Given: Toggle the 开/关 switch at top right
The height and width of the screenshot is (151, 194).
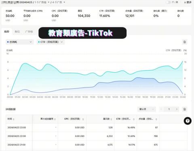Looking at the screenshot, I should [168, 2].
